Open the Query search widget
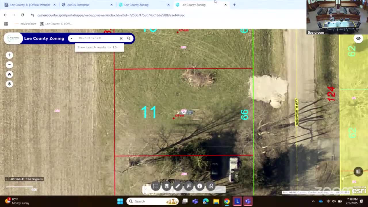The image size is (368, 207). pyautogui.click(x=211, y=186)
